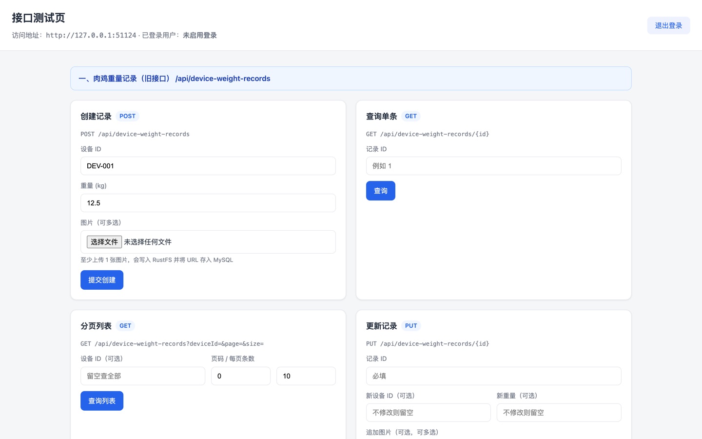Click the 未选择任何文件 file status text
The height and width of the screenshot is (439, 702).
click(148, 242)
